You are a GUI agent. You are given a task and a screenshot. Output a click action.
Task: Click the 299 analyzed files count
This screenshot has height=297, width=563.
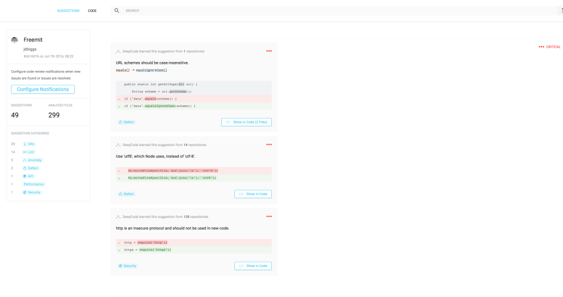coord(54,115)
